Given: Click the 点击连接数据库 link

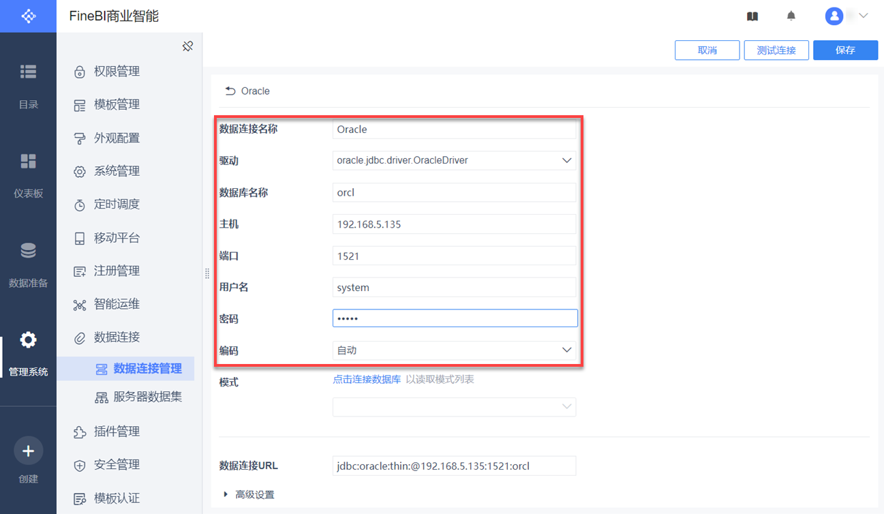Looking at the screenshot, I should coord(367,379).
